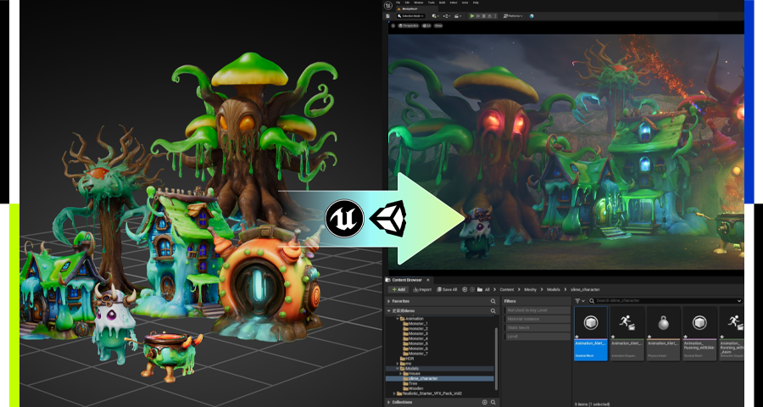The width and height of the screenshot is (763, 407).
Task: Add a new collection with plus icon
Action: point(485,402)
